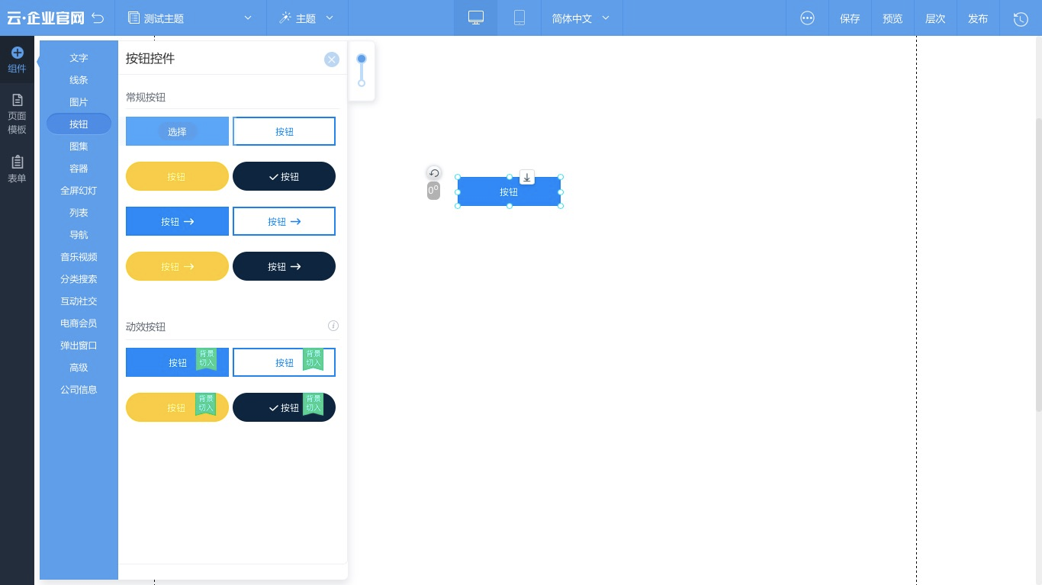
Task: Select the 导航 component category
Action: point(79,235)
